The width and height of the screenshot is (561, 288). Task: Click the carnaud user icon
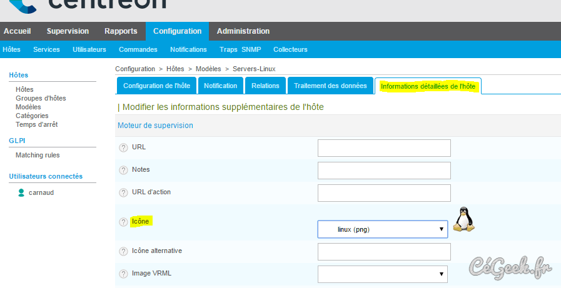[x=21, y=192]
